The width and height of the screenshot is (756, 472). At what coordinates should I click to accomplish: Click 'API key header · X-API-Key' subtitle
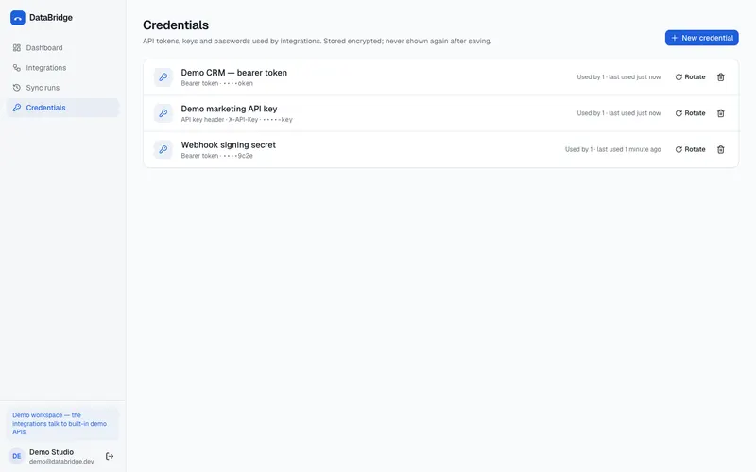(x=237, y=120)
